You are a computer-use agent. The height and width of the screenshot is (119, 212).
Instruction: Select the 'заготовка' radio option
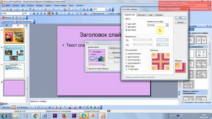coord(126,30)
